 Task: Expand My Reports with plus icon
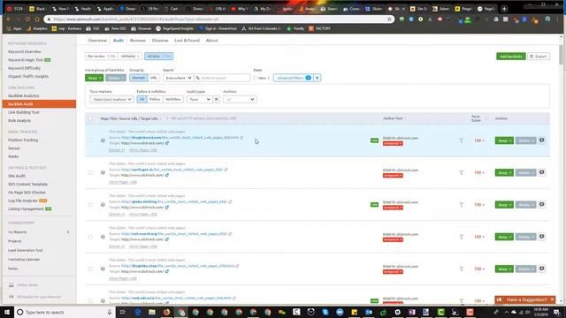click(x=68, y=232)
